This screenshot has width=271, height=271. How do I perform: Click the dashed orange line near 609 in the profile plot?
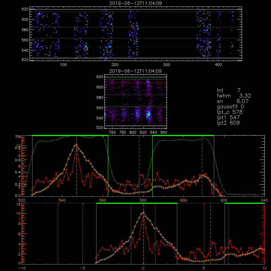[x=202, y=166]
